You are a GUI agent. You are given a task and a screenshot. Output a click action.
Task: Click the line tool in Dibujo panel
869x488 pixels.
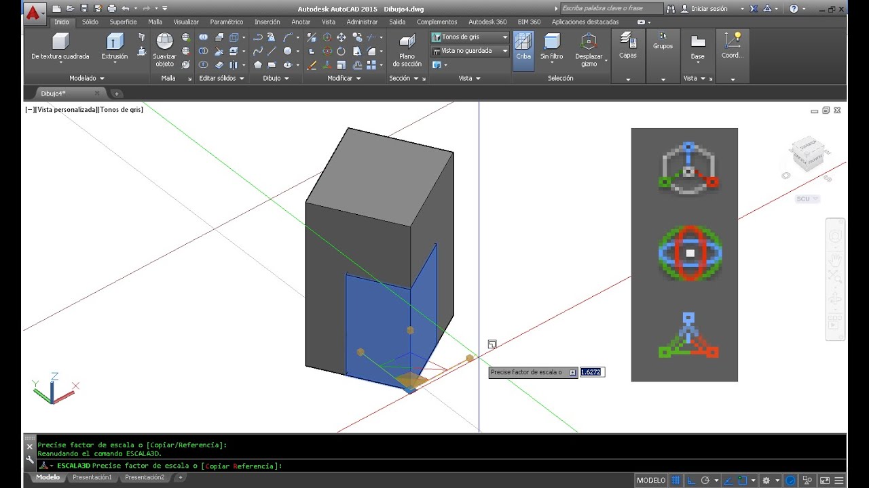[x=272, y=52]
